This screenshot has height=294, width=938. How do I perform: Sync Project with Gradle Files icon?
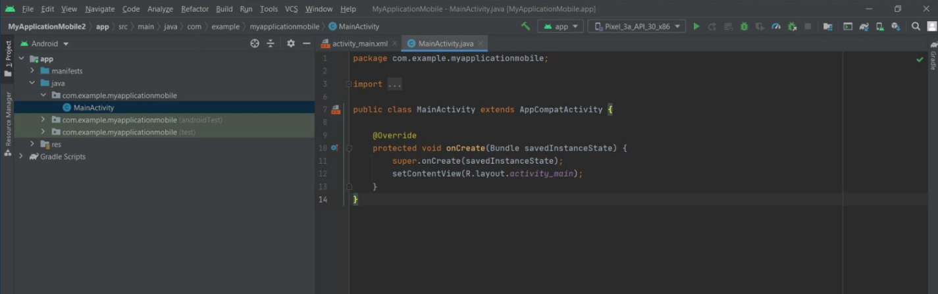click(x=864, y=26)
